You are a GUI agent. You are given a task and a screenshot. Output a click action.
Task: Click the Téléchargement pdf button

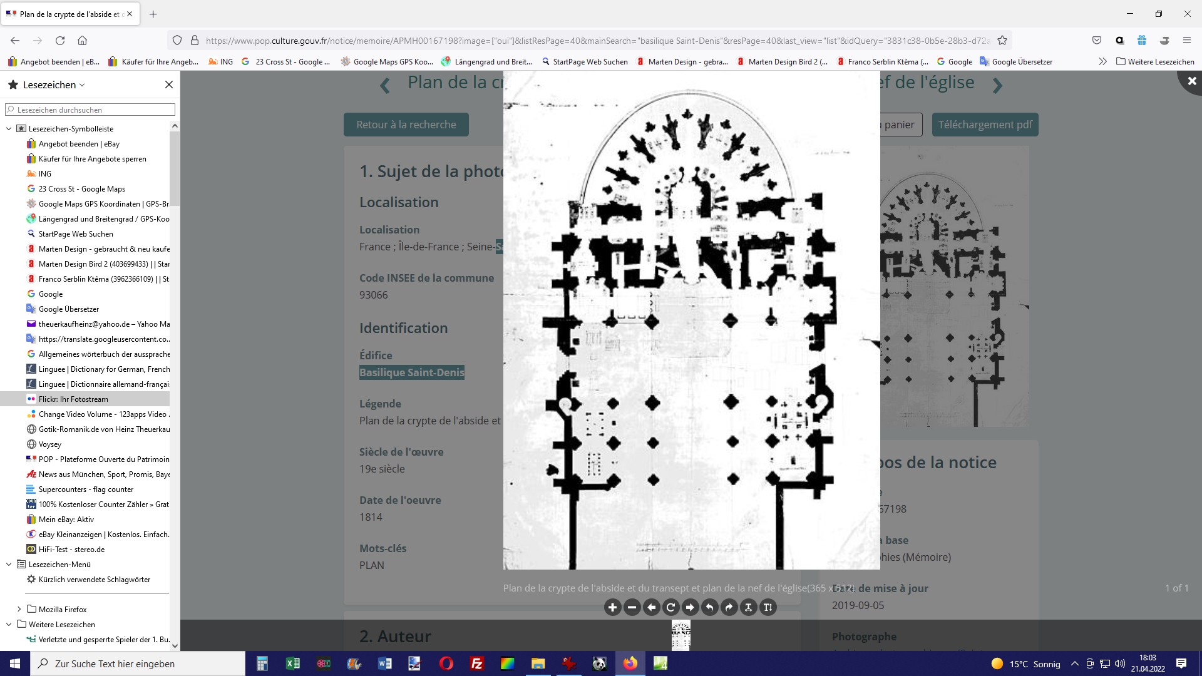click(985, 125)
